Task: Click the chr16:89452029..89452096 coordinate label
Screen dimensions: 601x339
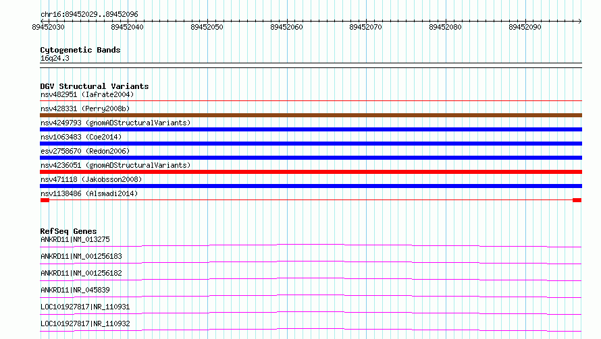Action: click(89, 15)
